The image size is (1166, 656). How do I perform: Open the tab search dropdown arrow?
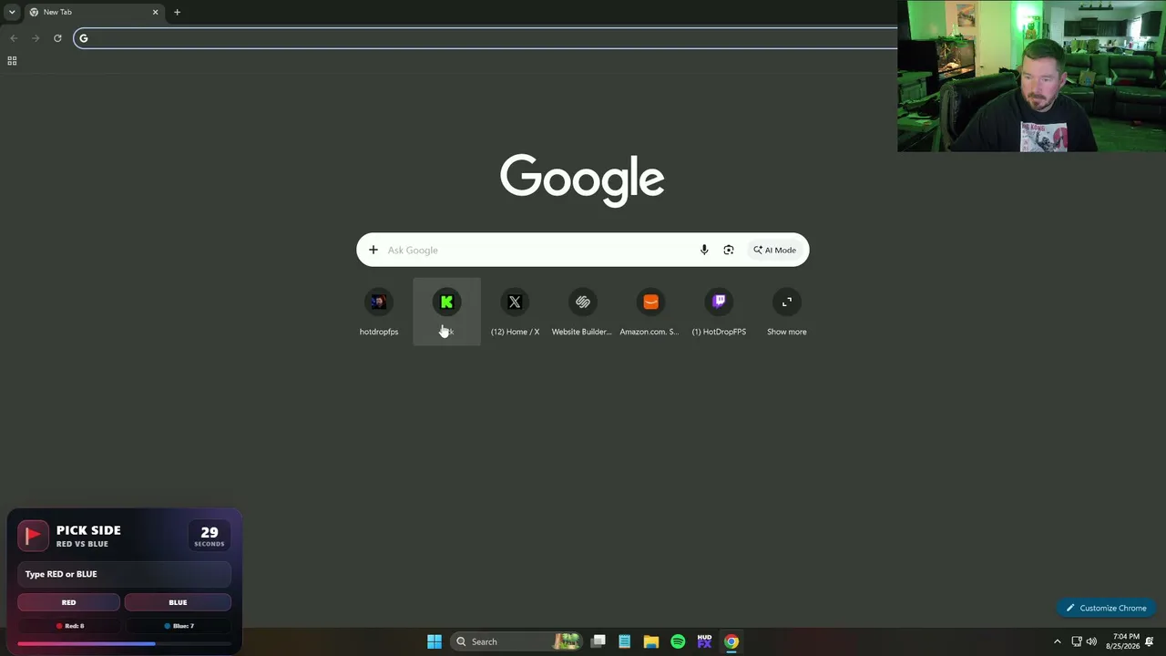point(12,12)
